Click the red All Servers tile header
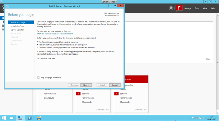This screenshot has height=121, width=219. pyautogui.click(x=136, y=79)
